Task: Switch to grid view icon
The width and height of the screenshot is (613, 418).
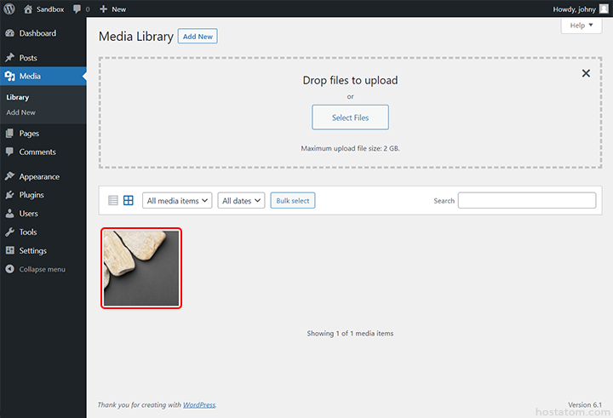Action: tap(129, 201)
